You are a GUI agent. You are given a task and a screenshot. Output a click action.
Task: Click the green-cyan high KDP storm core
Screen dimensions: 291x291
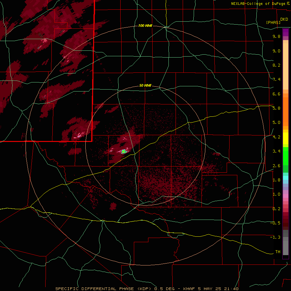[124, 152]
